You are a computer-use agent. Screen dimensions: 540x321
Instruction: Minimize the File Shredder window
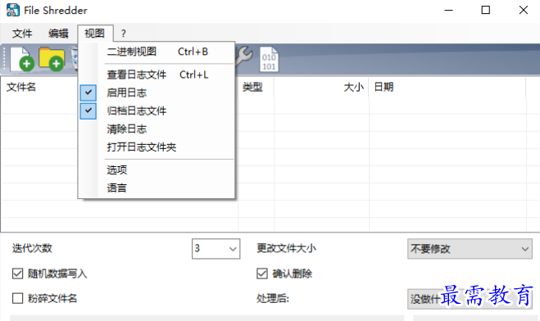click(449, 11)
